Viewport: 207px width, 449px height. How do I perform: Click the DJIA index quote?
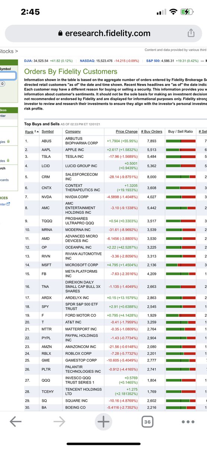(48, 60)
